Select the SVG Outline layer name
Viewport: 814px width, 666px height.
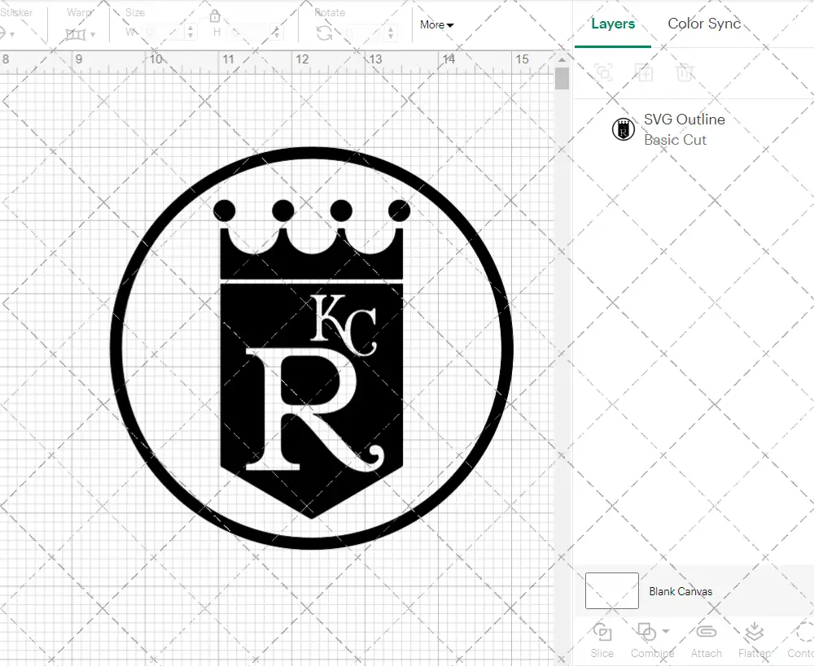click(x=685, y=120)
